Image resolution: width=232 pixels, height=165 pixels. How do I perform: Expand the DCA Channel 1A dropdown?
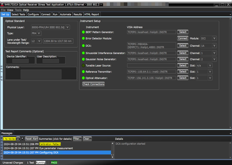point(214,45)
